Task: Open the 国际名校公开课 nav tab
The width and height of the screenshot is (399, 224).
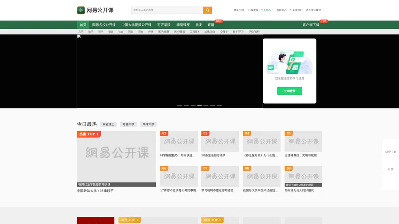Action: pyautogui.click(x=104, y=25)
